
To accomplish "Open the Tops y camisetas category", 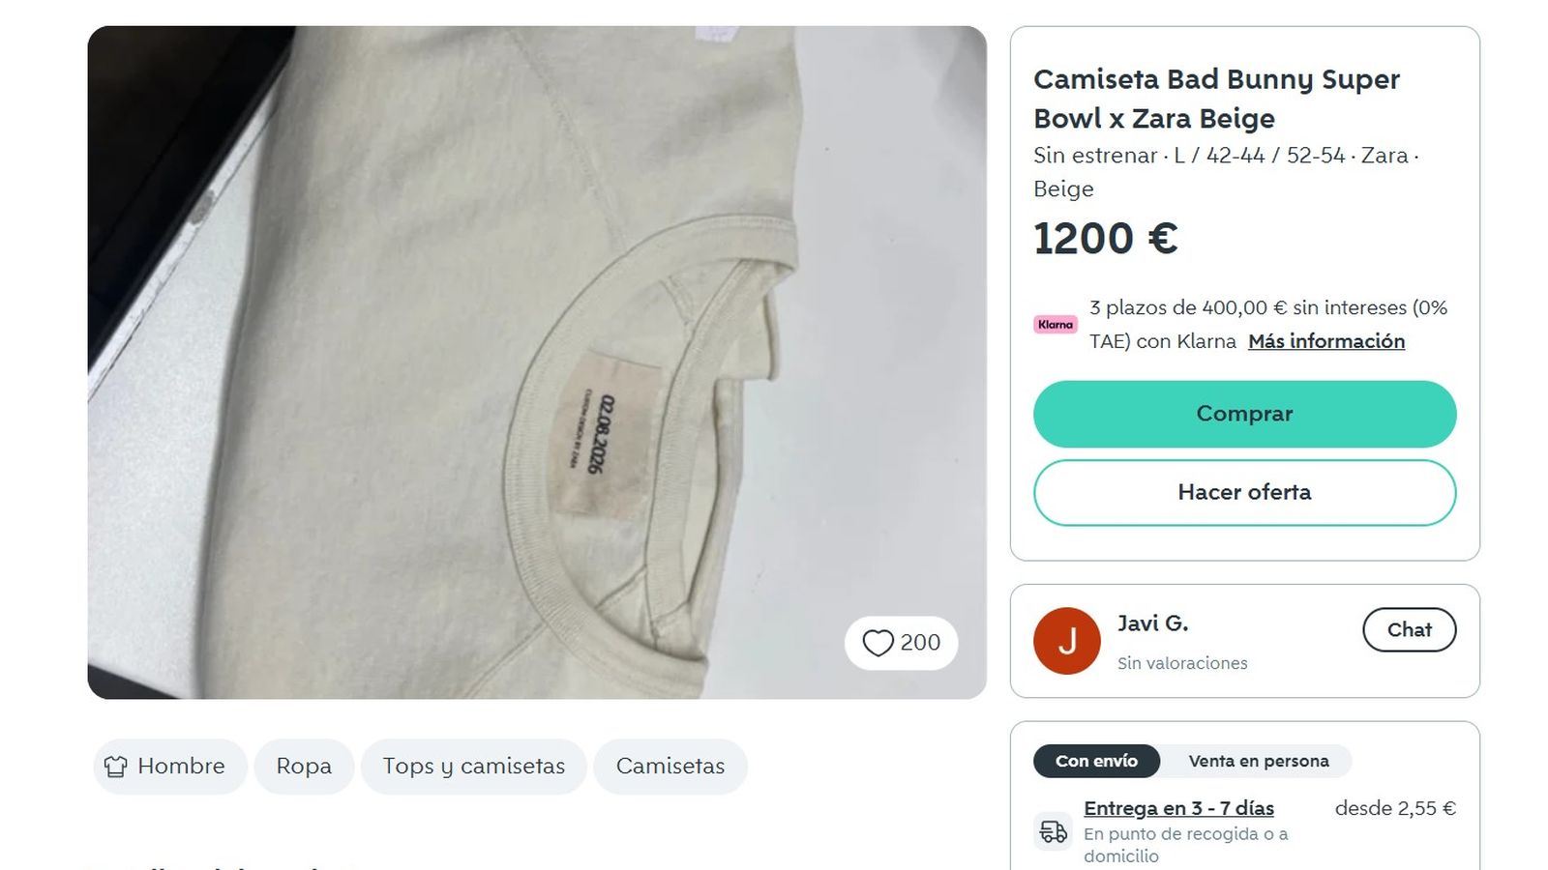I will pyautogui.click(x=473, y=766).
